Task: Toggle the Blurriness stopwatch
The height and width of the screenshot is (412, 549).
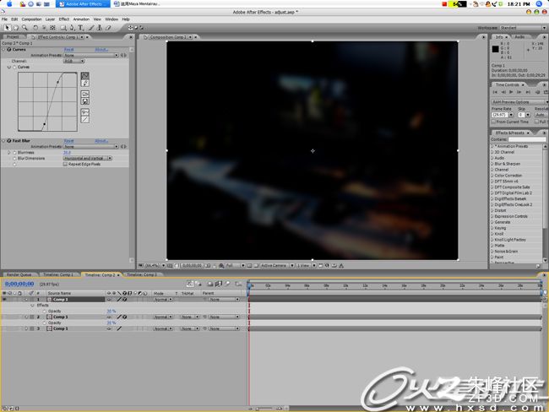Action: 14,153
